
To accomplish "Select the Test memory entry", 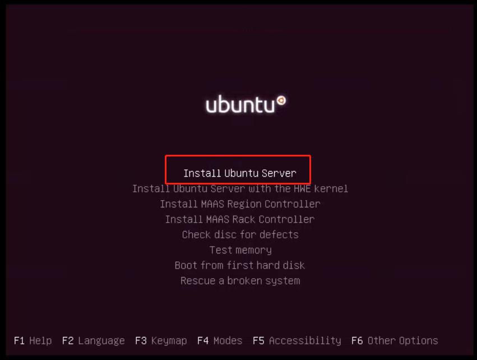I will [240, 250].
